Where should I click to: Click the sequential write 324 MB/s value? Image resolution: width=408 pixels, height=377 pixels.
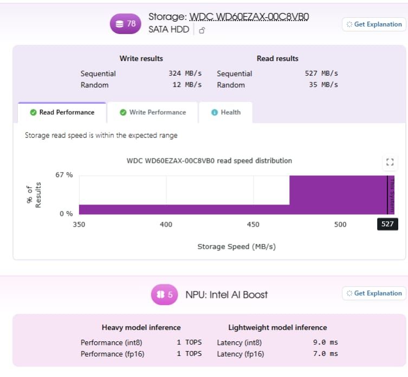point(185,73)
